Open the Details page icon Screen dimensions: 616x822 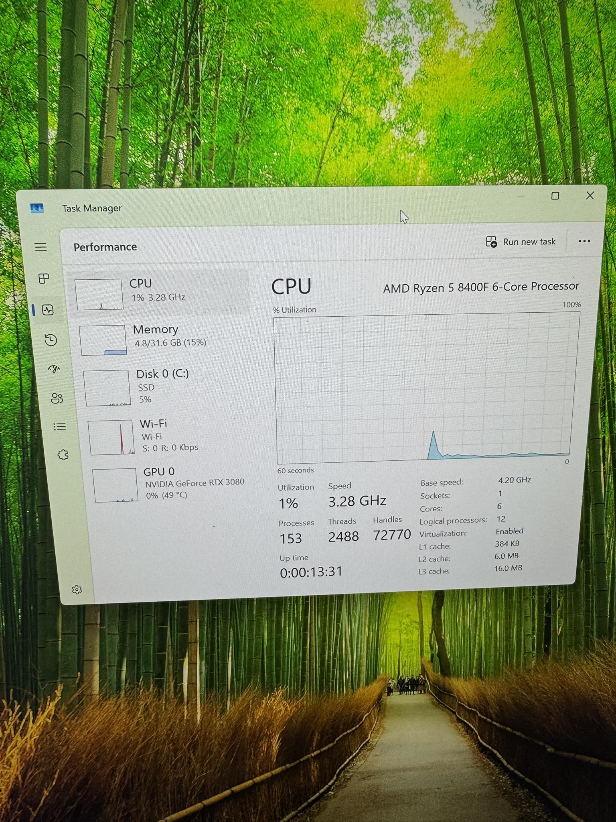tap(60, 426)
